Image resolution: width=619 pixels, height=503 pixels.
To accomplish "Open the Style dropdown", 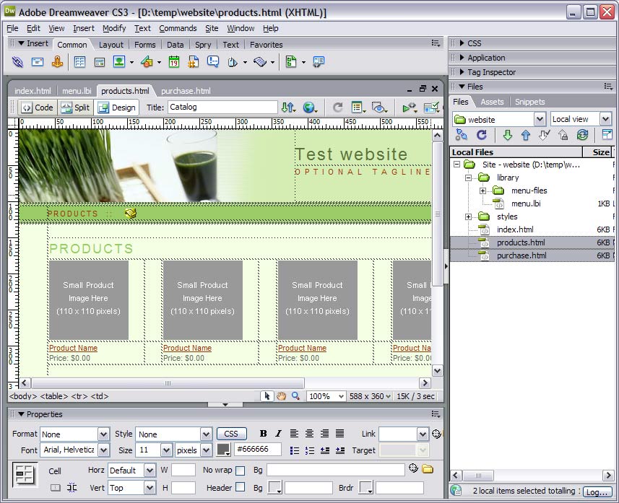I will (206, 434).
